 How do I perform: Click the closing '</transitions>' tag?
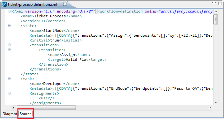click(x=46, y=69)
